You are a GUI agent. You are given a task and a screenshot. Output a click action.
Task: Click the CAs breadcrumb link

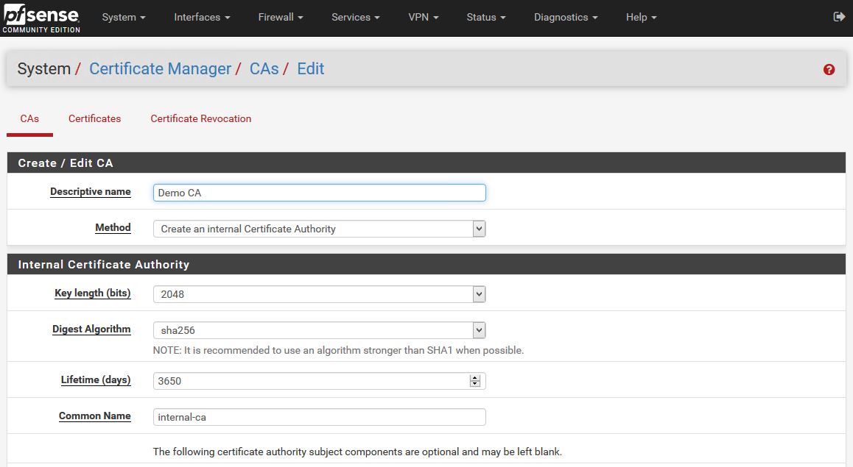click(264, 68)
